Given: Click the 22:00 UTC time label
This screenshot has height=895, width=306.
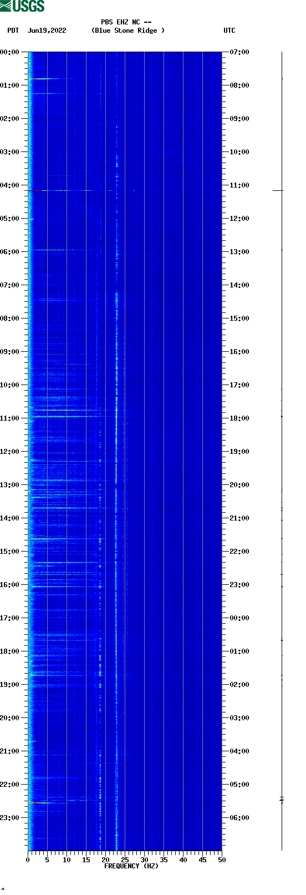Looking at the screenshot, I should click(x=239, y=552).
